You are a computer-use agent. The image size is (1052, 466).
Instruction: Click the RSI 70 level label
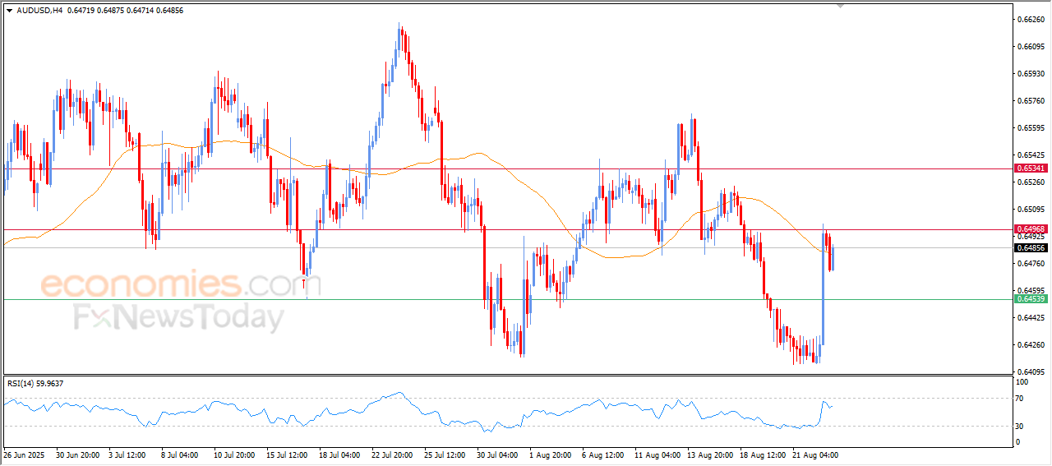(x=1021, y=399)
